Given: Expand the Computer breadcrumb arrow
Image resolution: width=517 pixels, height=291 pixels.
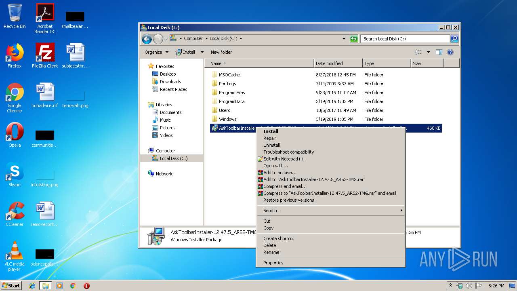Looking at the screenshot, I should click(x=206, y=39).
